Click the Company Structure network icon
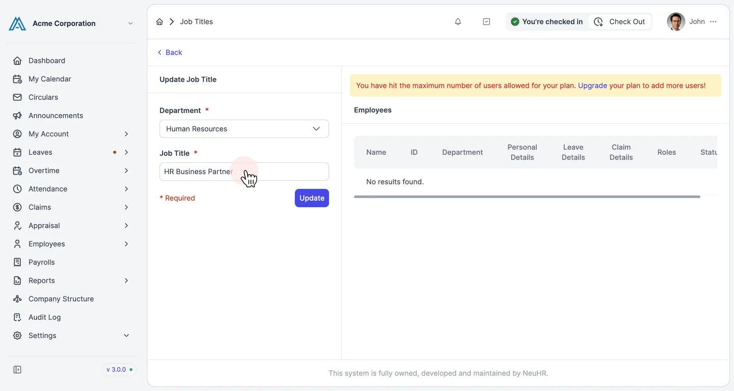Viewport: 734px width, 391px height. point(17,299)
